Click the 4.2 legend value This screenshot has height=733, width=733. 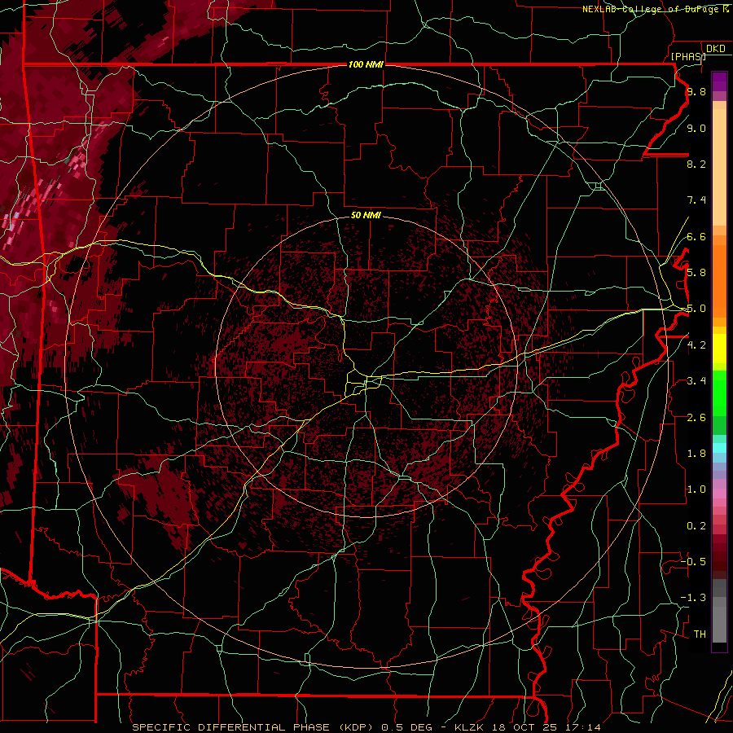696,345
